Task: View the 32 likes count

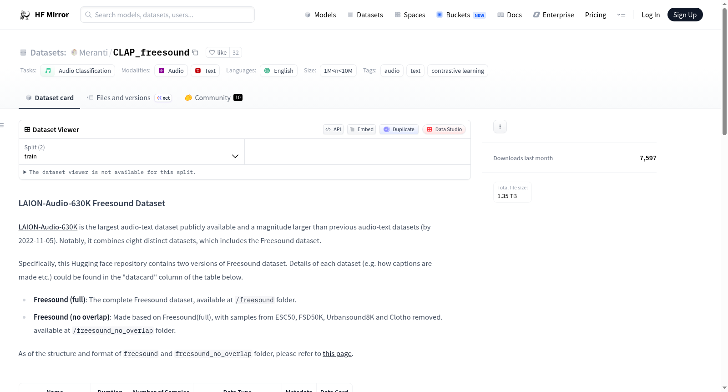Action: pyautogui.click(x=236, y=52)
